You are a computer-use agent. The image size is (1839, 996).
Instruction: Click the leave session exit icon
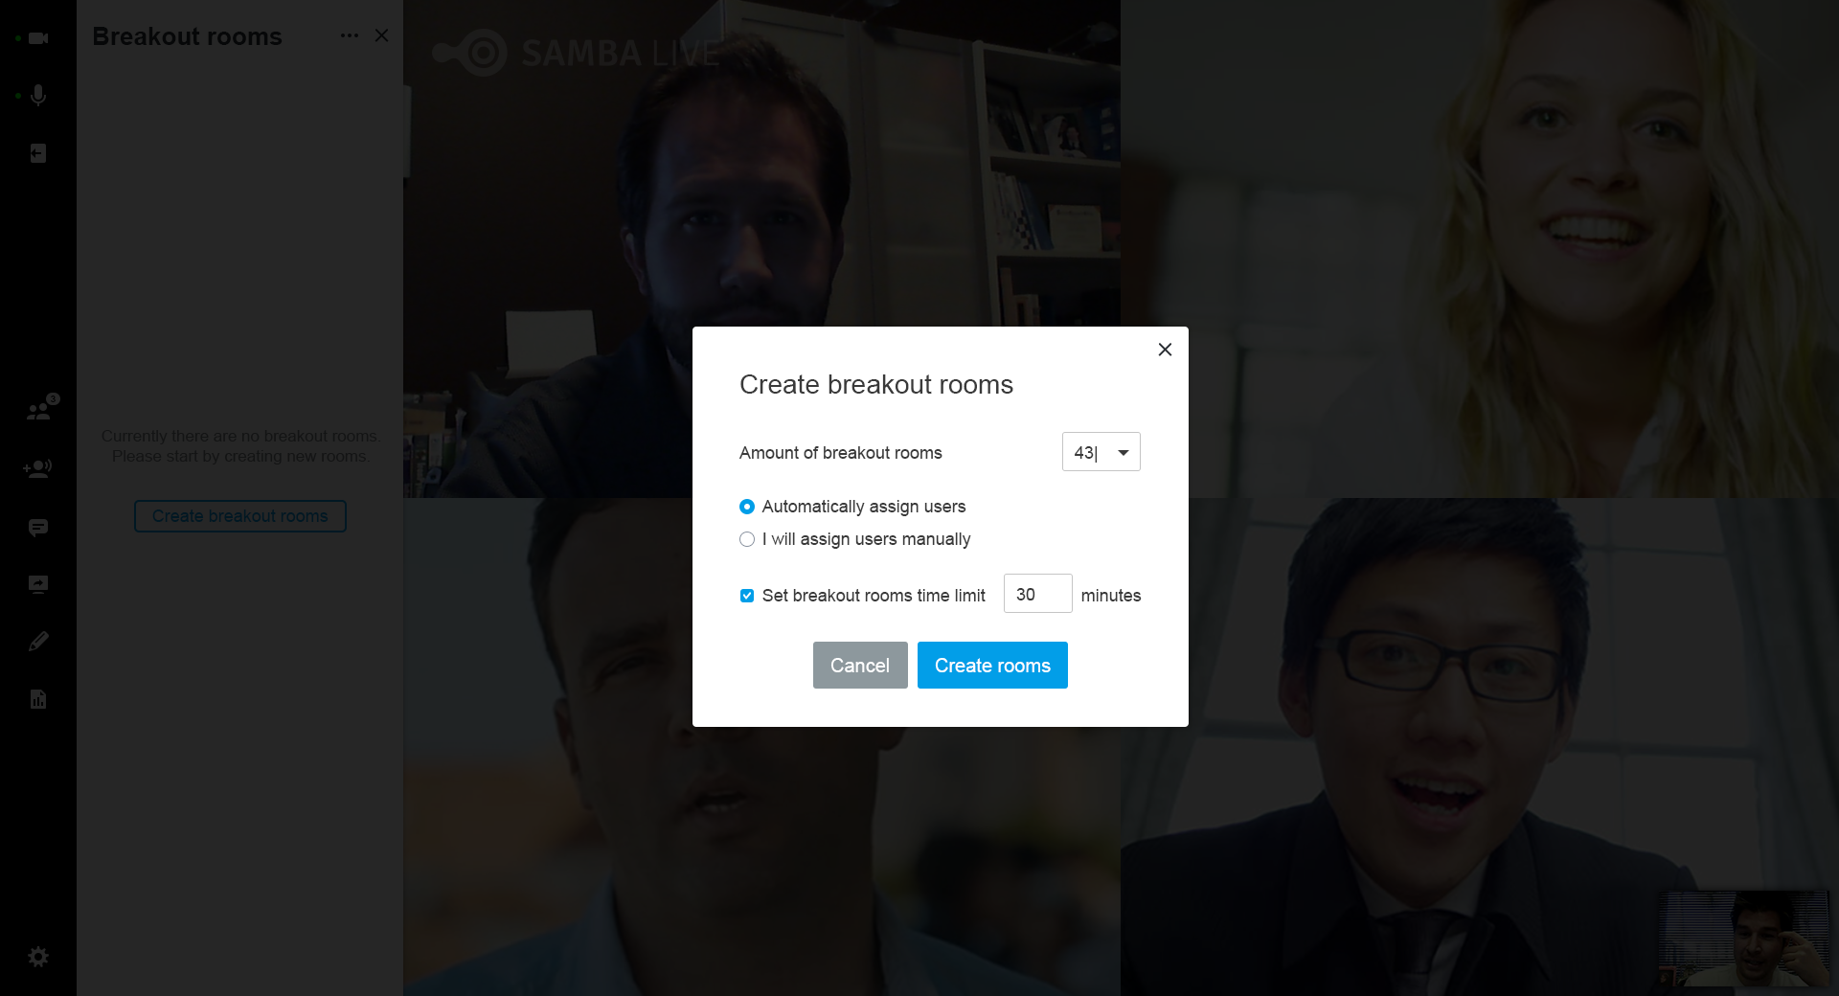tap(38, 153)
